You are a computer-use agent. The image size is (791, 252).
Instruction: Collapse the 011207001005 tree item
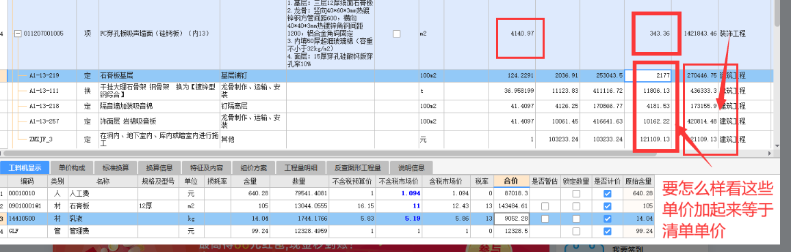[18, 33]
